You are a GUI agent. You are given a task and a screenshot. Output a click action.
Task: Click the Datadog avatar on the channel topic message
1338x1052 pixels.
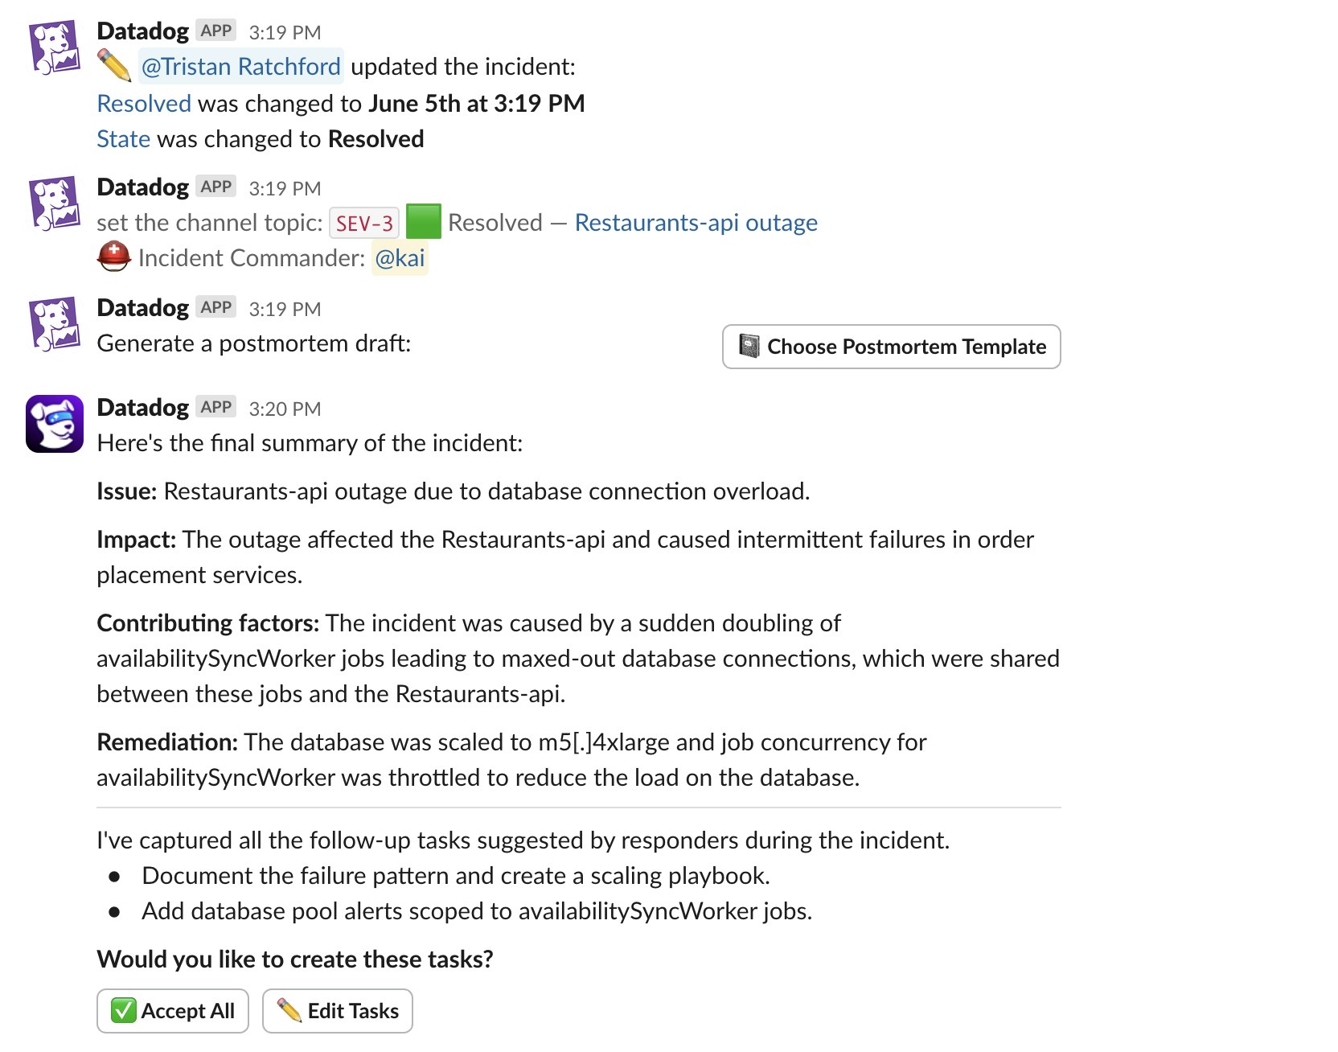55,203
